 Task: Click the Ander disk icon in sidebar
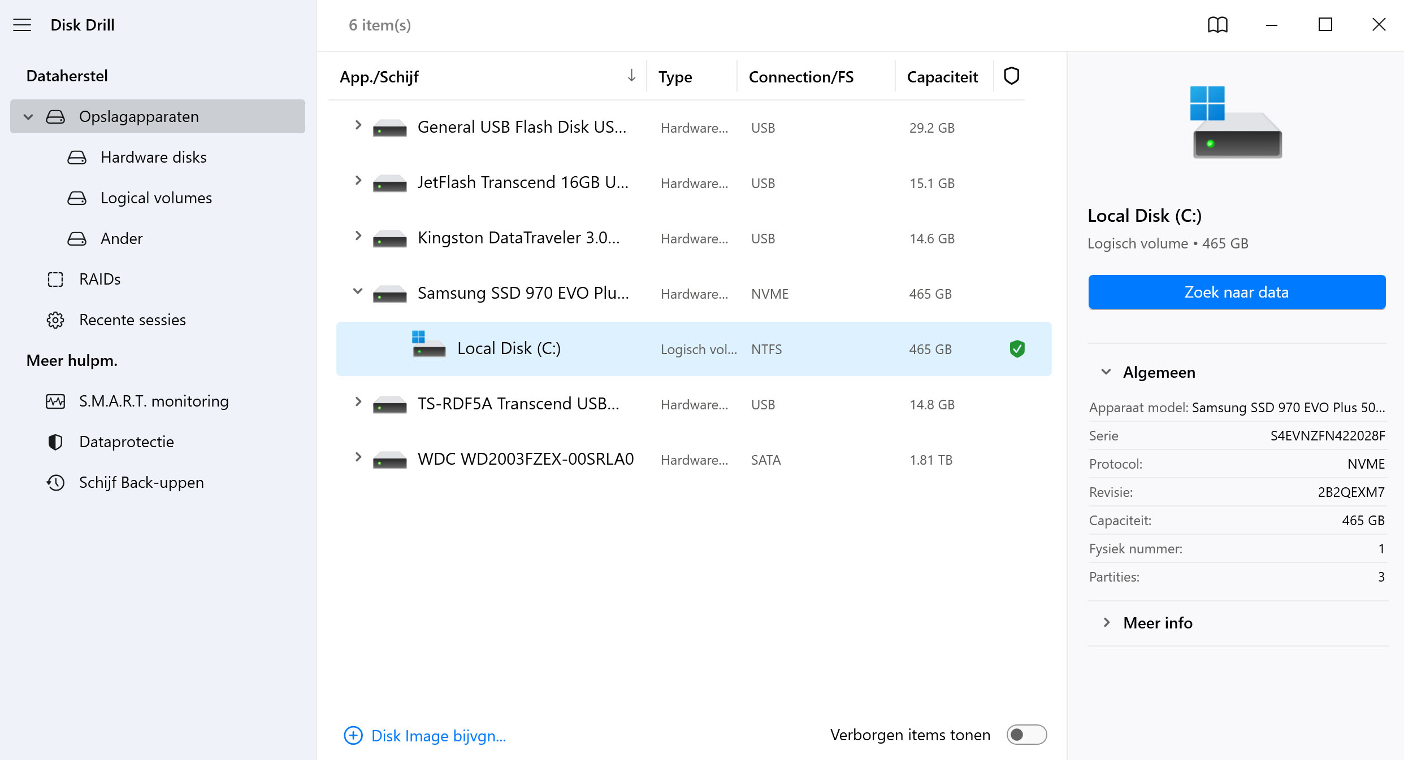pos(77,238)
